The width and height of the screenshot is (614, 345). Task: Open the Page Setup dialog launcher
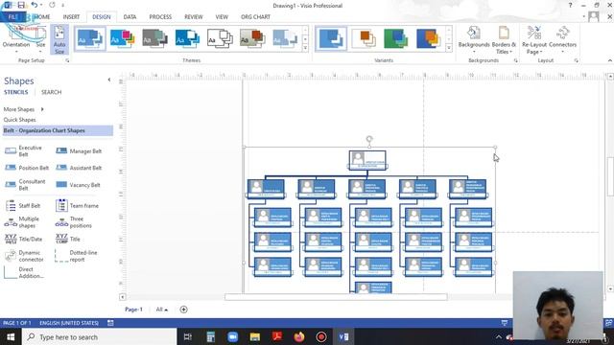[x=67, y=60]
